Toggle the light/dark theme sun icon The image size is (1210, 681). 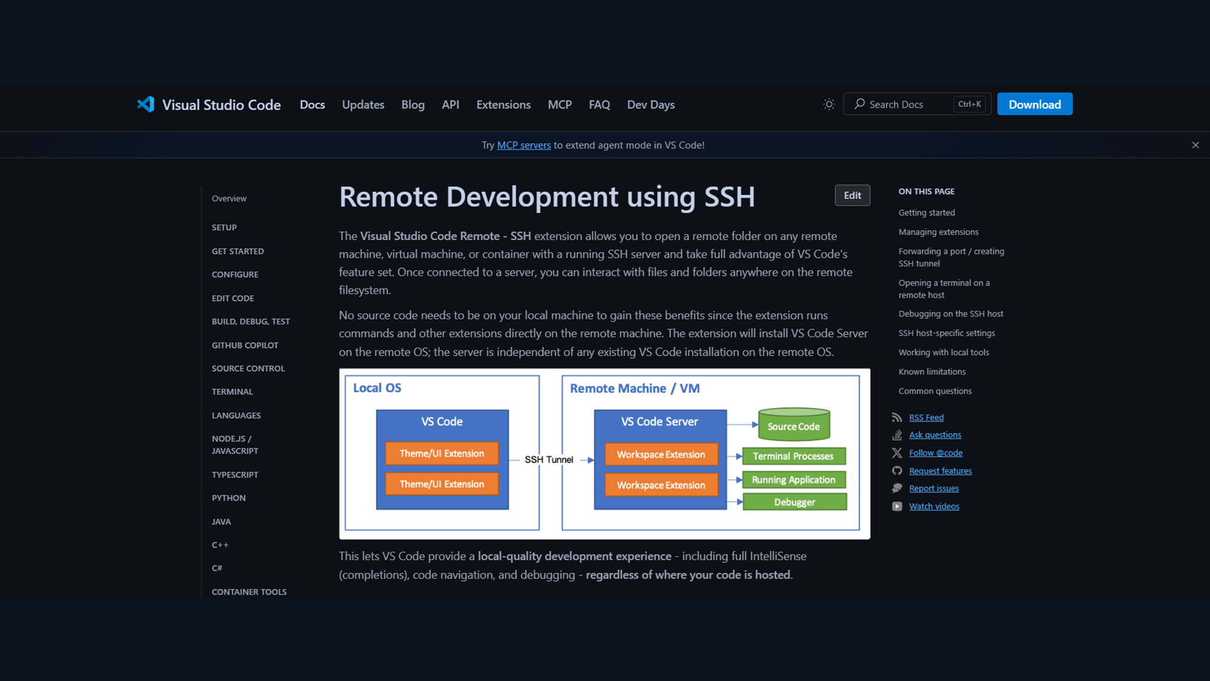(829, 104)
